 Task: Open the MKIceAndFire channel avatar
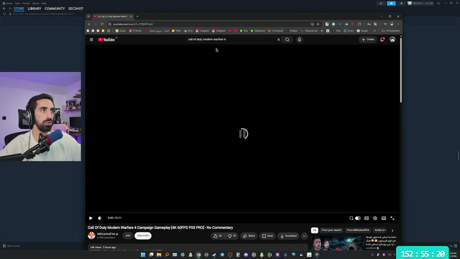coord(91,236)
